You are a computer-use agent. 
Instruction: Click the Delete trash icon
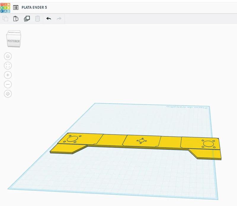(37, 19)
